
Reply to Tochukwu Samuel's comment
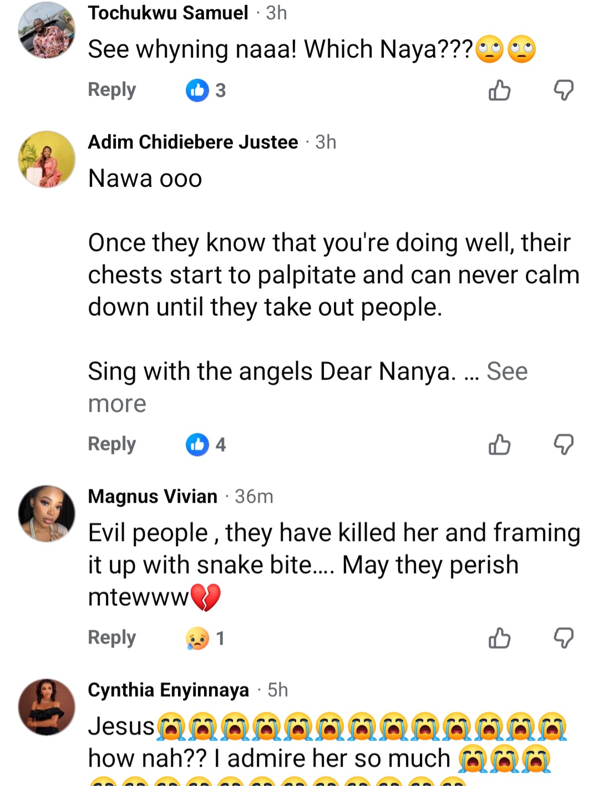(111, 90)
